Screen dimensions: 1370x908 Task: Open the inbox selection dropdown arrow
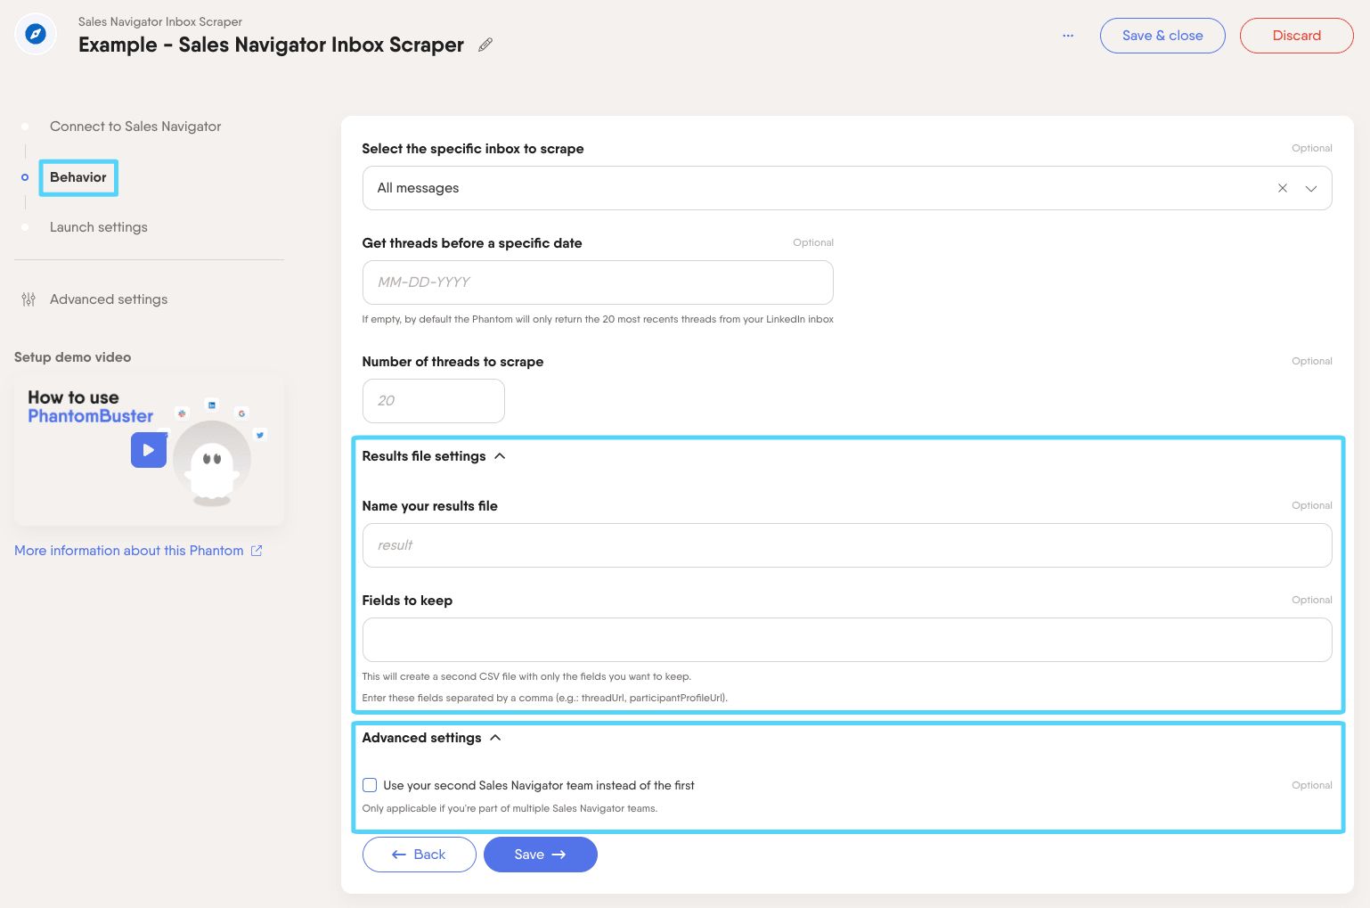tap(1311, 188)
